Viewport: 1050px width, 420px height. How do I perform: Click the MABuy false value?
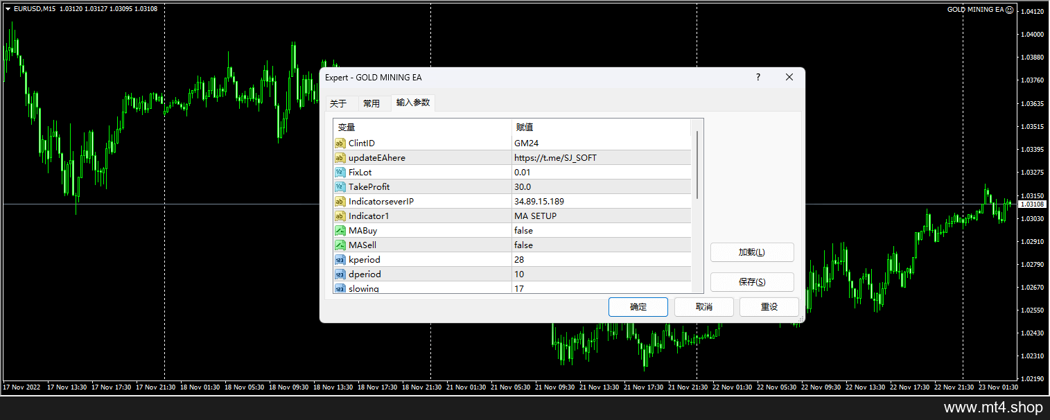pyautogui.click(x=601, y=231)
